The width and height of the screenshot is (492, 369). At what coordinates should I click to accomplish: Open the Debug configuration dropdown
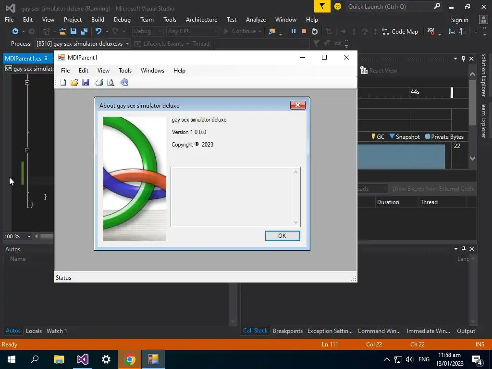(147, 31)
